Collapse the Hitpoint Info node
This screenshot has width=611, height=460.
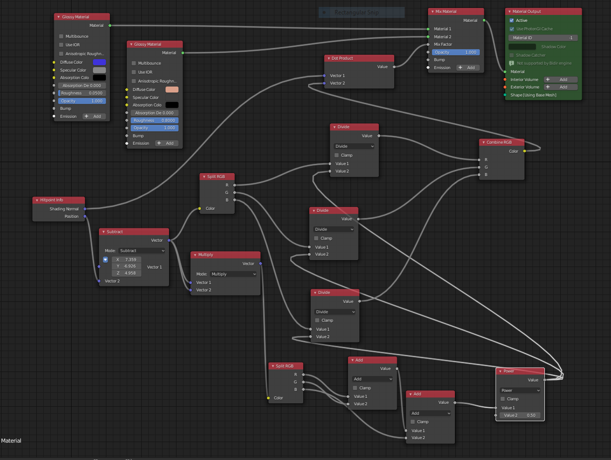point(37,200)
